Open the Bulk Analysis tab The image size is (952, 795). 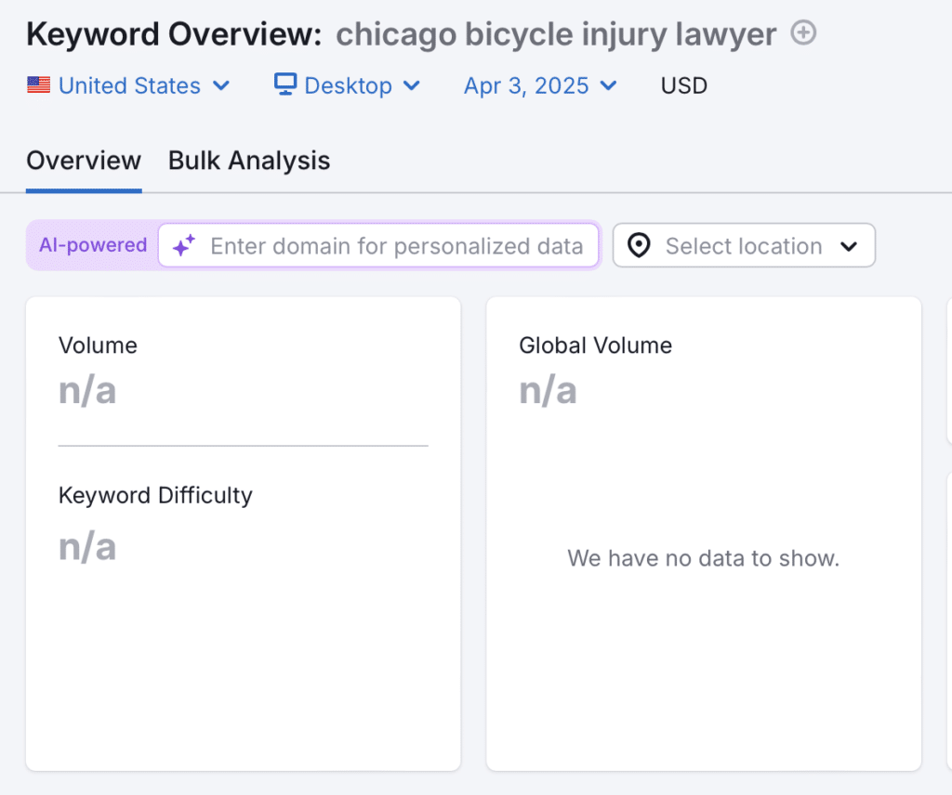click(249, 161)
